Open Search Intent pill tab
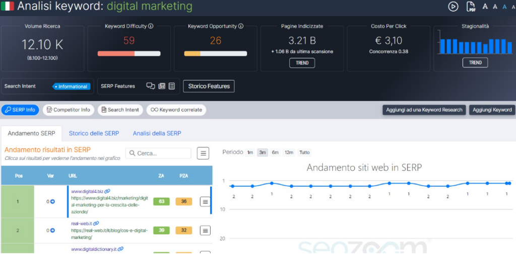Screen dimensions: 516x261 120,110
